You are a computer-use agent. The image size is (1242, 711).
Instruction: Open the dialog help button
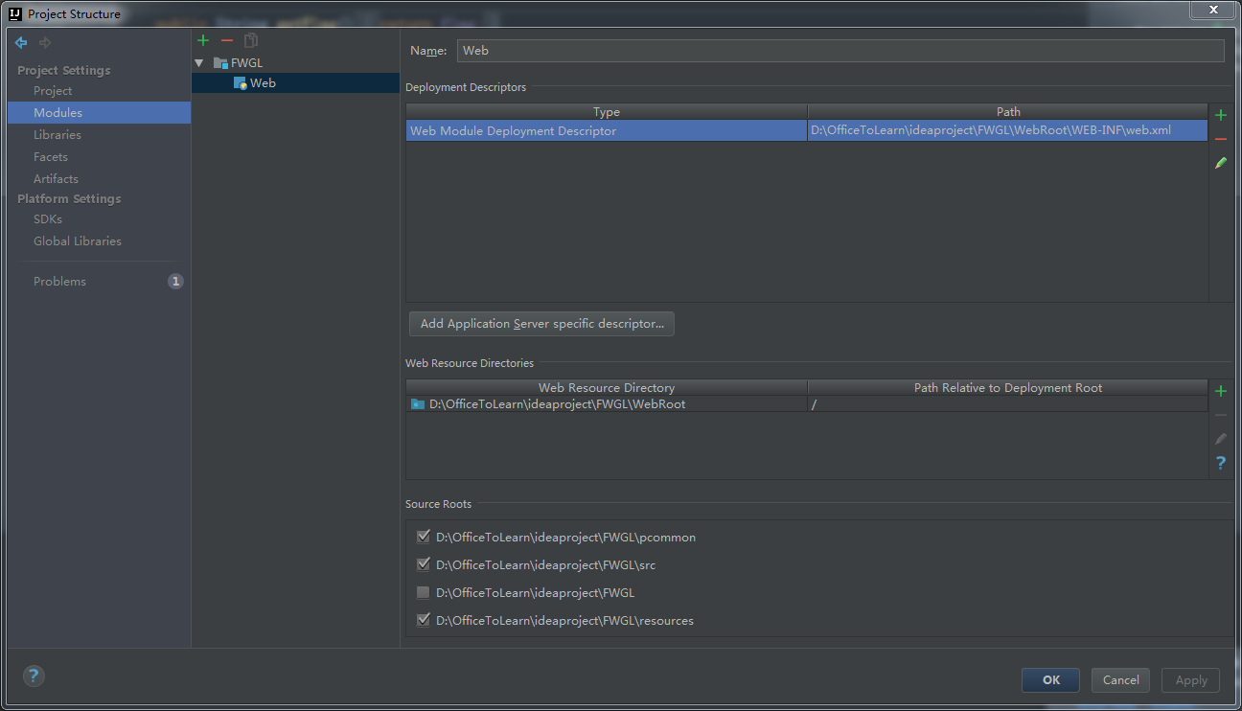34,676
